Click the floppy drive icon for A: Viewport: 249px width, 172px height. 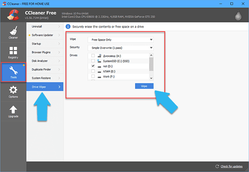point(100,56)
